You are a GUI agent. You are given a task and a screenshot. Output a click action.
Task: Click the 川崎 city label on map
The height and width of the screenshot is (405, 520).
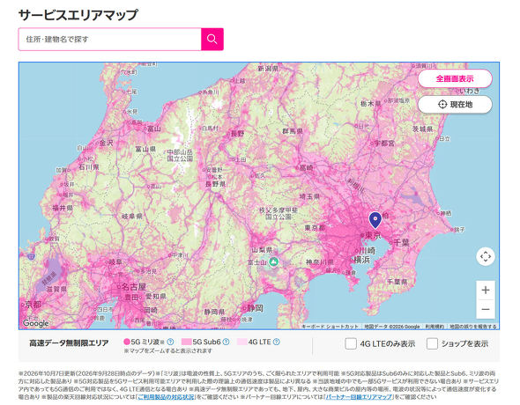click(x=368, y=251)
